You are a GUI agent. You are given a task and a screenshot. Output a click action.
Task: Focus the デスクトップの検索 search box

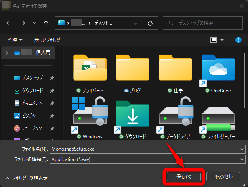(x=203, y=23)
